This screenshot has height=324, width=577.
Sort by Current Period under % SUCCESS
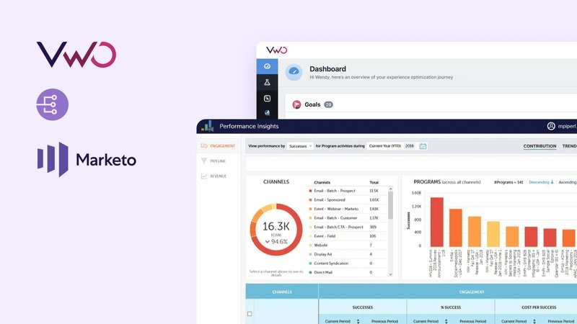pos(446,321)
